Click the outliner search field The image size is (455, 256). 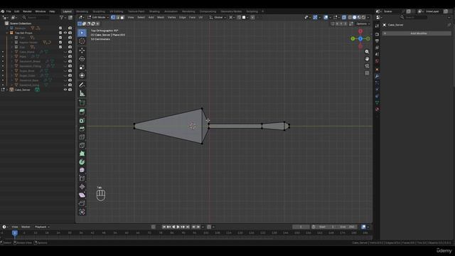pos(36,18)
